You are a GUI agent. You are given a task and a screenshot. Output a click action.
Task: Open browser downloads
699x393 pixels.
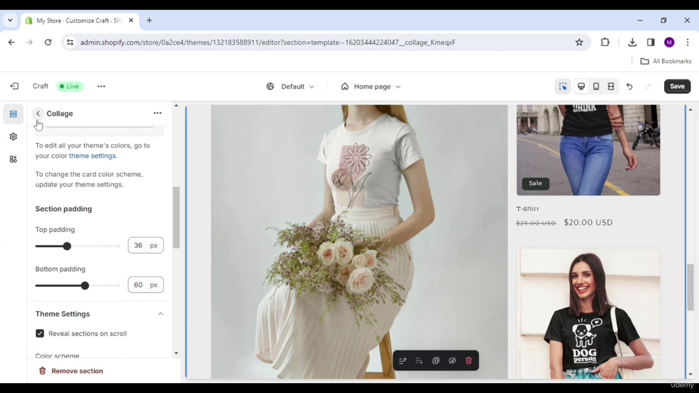tap(632, 42)
